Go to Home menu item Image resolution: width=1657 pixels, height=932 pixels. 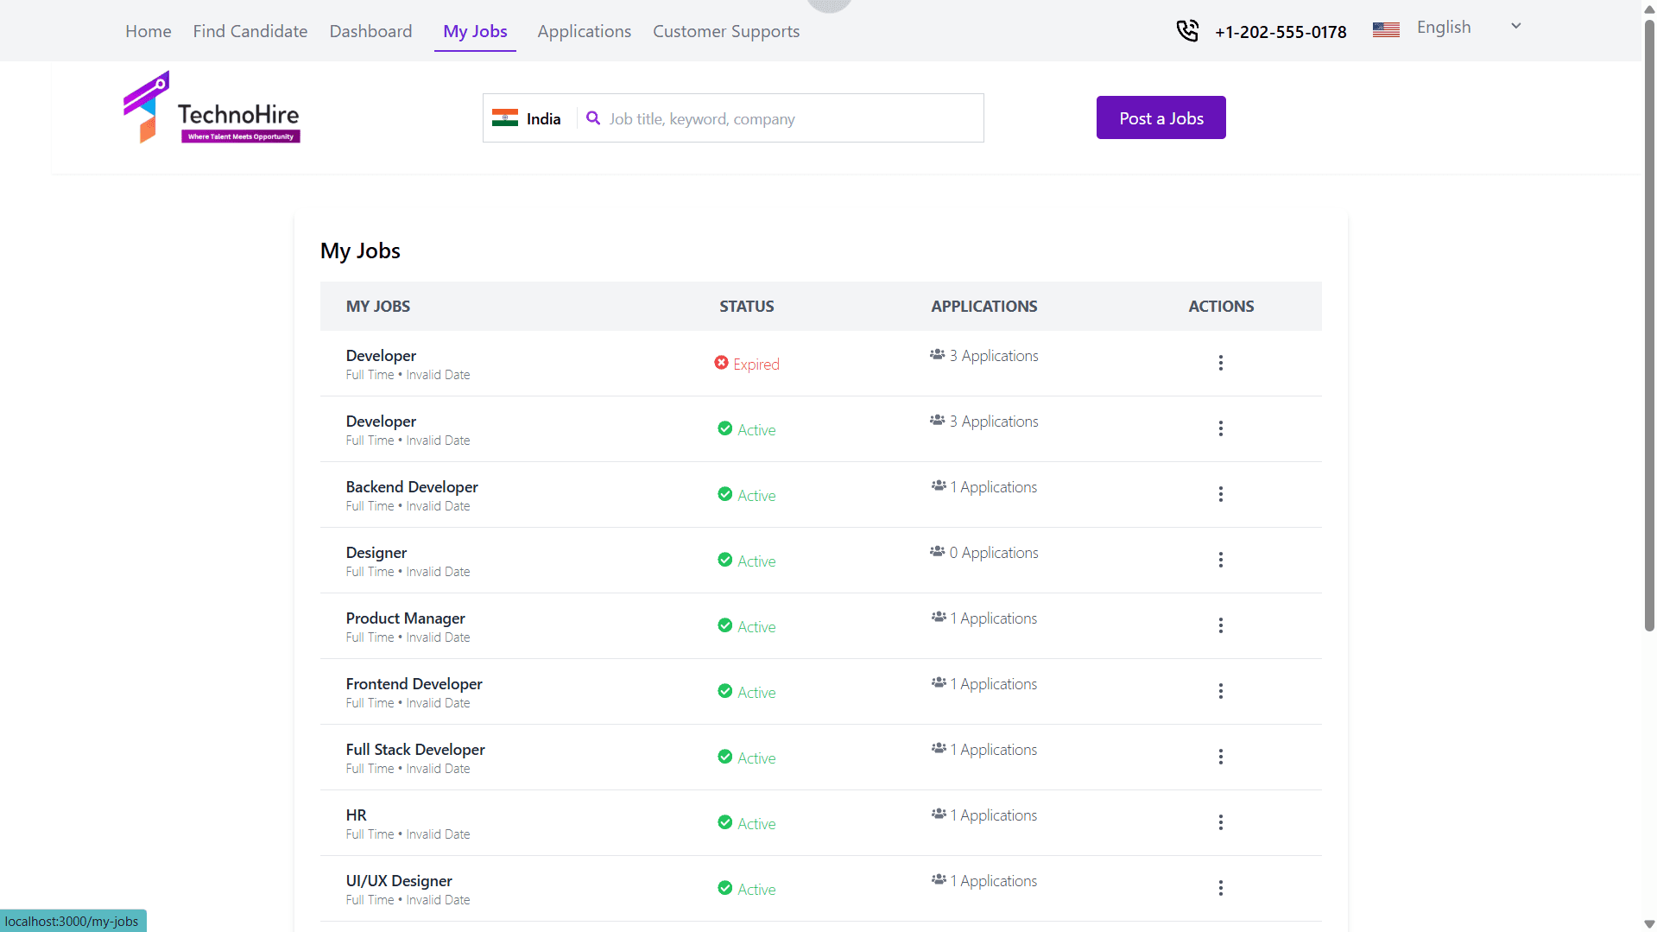pyautogui.click(x=149, y=31)
